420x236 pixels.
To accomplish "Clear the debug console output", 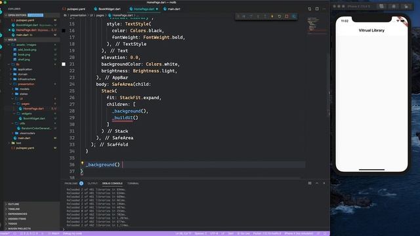I will tap(310, 184).
